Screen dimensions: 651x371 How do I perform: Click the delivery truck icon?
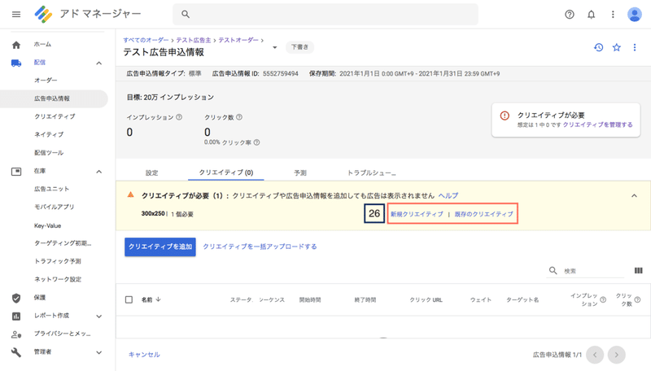(x=16, y=63)
